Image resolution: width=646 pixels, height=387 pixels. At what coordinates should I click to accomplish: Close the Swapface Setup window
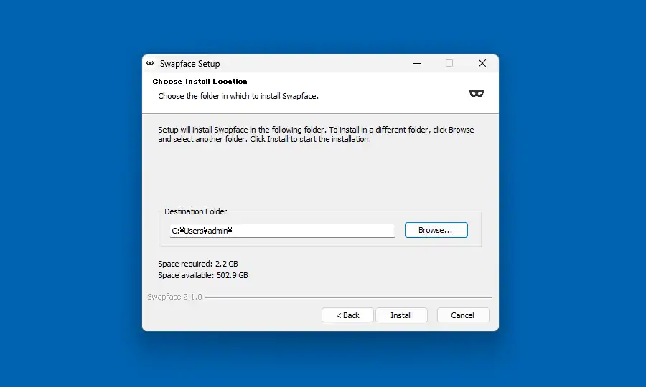tap(482, 63)
